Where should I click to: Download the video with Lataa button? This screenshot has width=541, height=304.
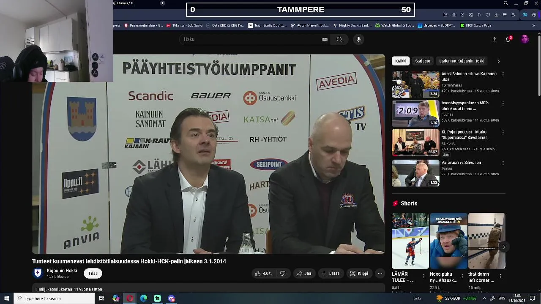[331, 274]
